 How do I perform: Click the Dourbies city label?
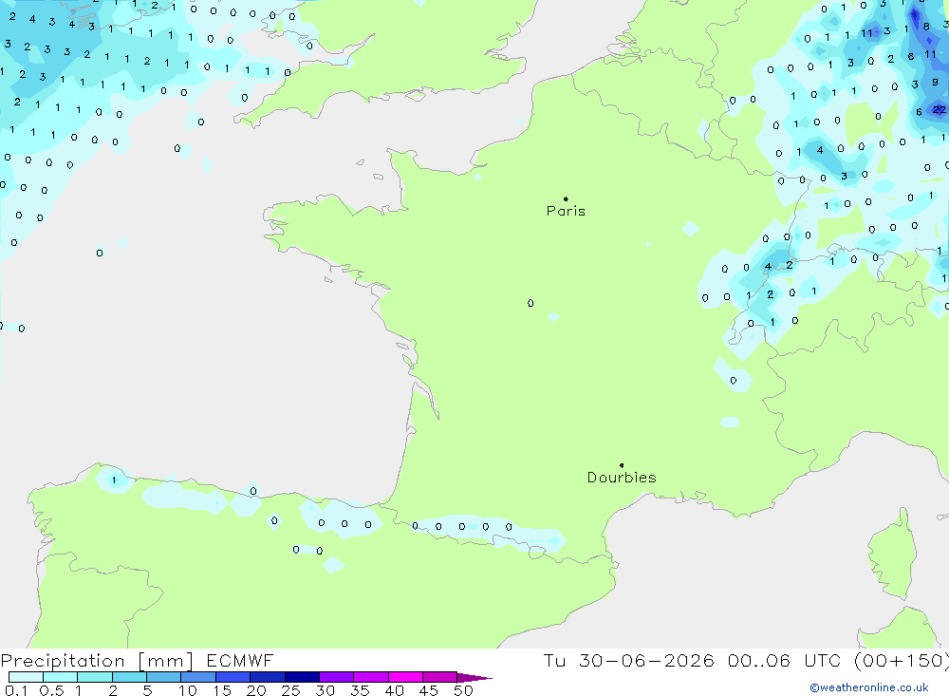click(622, 478)
